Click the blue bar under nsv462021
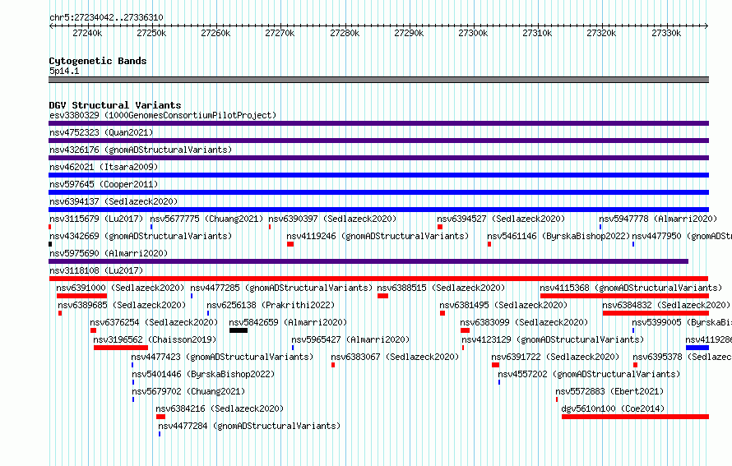The width and height of the screenshot is (732, 466). click(x=378, y=175)
